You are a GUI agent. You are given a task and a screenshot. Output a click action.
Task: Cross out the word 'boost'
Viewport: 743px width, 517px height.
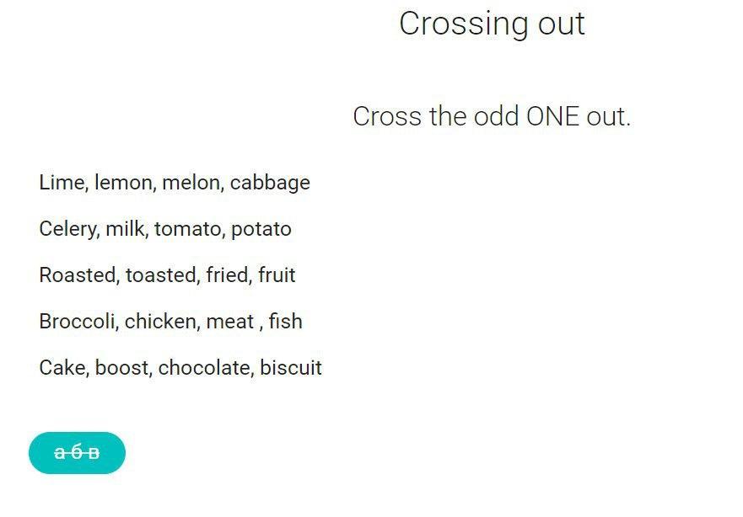(x=121, y=367)
